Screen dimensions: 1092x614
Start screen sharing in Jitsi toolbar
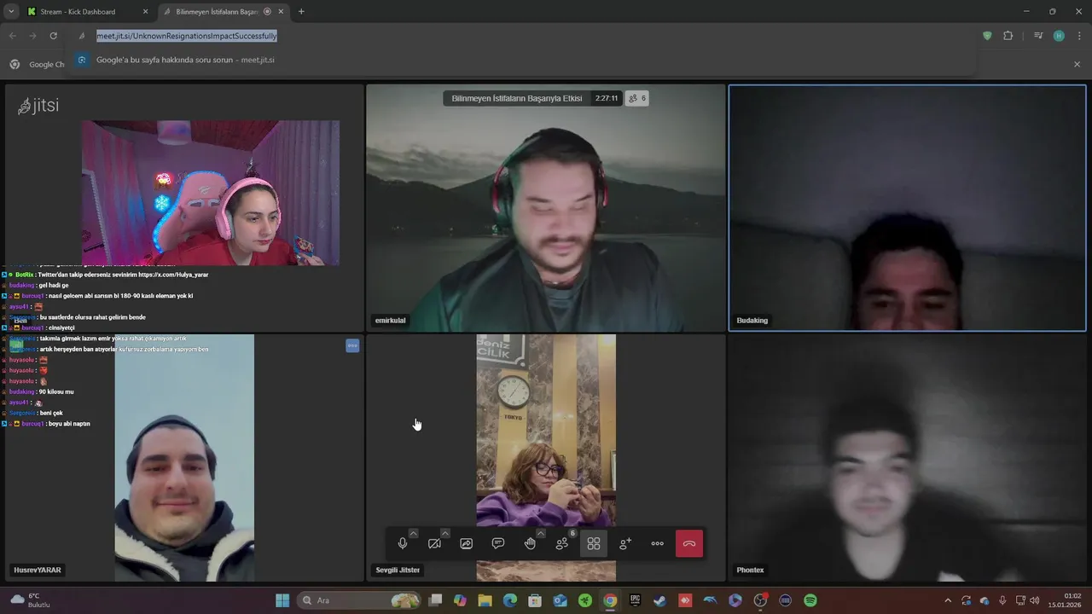[467, 544]
